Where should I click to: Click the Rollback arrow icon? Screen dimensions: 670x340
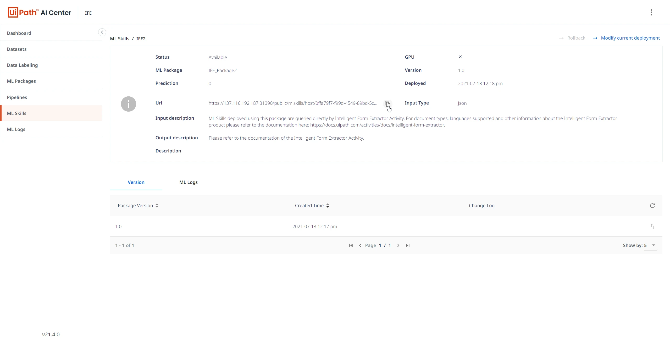coord(561,38)
